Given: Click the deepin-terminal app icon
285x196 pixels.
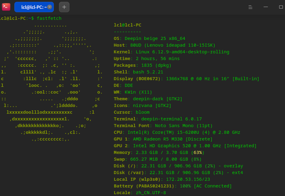Looking at the screenshot, I should 6,7.
